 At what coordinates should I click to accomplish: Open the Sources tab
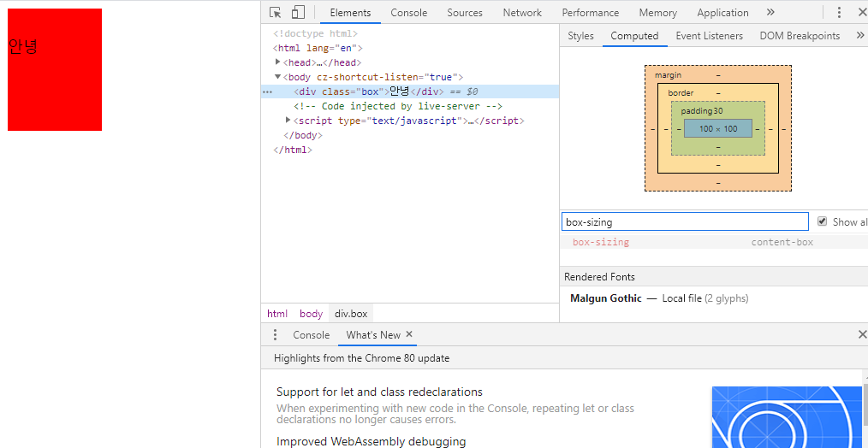(x=465, y=12)
